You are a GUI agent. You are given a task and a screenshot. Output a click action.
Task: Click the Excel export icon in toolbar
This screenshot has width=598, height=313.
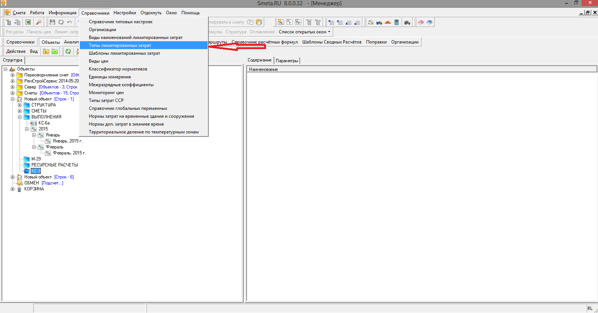pyautogui.click(x=28, y=22)
